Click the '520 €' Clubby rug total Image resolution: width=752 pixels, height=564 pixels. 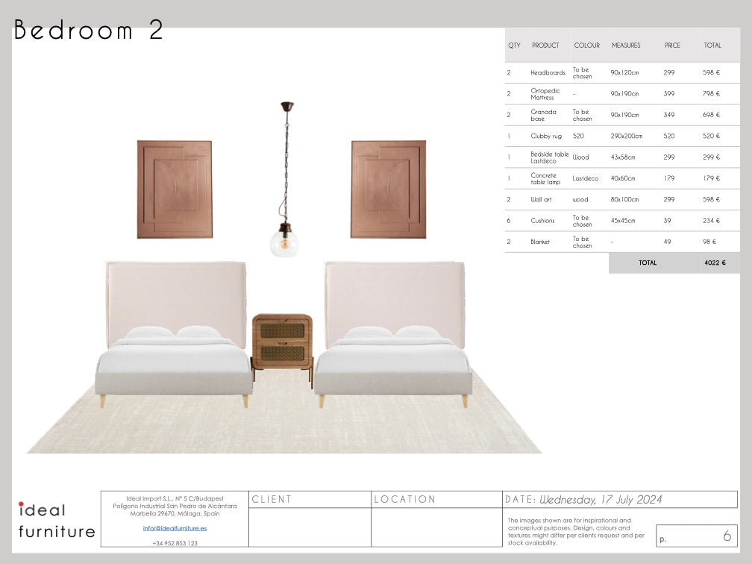coord(711,137)
